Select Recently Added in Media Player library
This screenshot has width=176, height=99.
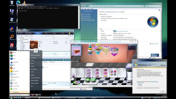pyautogui.click(x=25, y=42)
